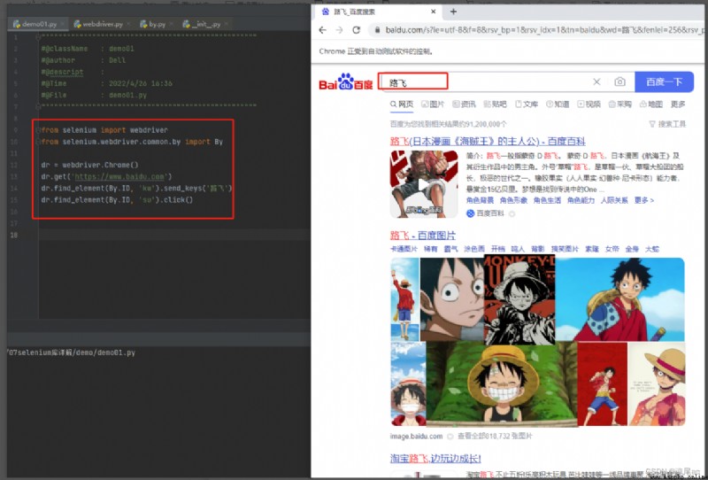Collapse the header comment block fold marker
The image size is (708, 480).
[38, 36]
